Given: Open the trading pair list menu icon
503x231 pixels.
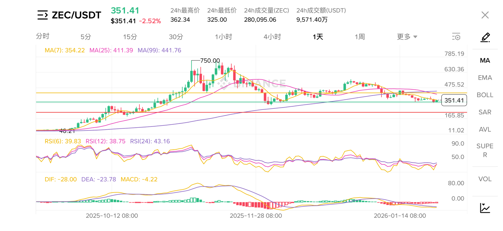Looking at the screenshot, I should pyautogui.click(x=42, y=15).
